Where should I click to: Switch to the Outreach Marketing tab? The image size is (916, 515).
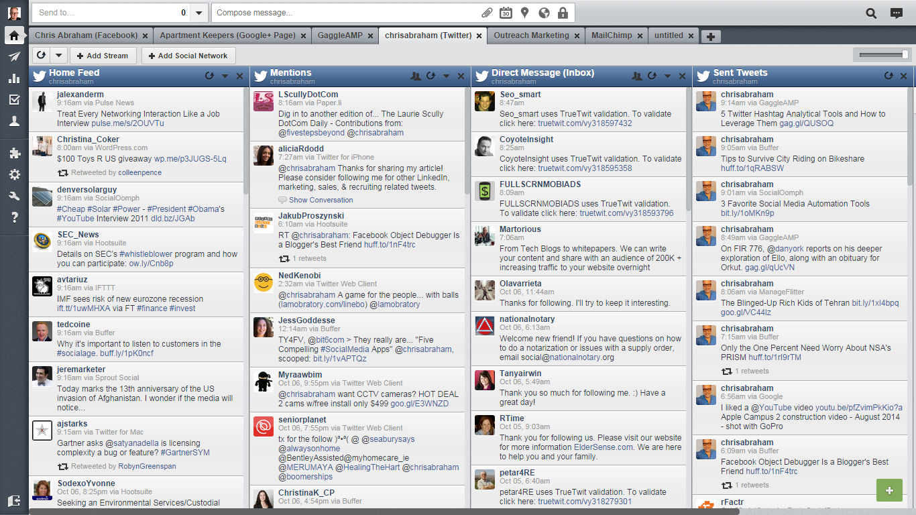coord(531,36)
